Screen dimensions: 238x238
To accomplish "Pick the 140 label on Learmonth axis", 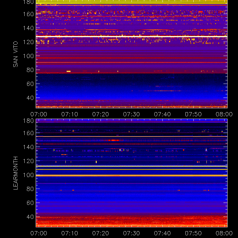I will (x=28, y=147).
